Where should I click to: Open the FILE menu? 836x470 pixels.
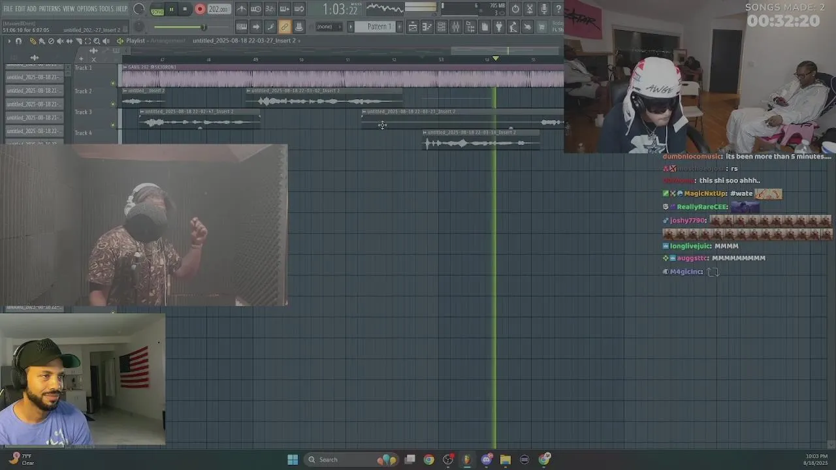tap(8, 9)
